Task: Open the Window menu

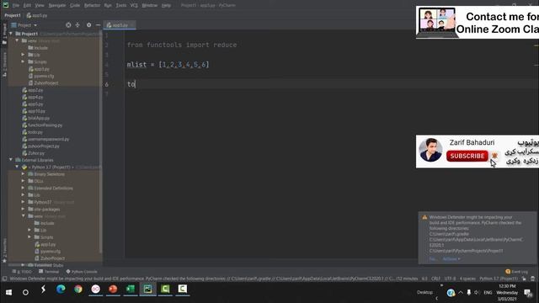Action: (x=150, y=6)
